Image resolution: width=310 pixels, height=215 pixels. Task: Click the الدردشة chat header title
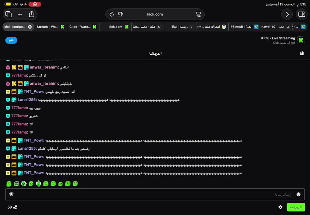point(155,53)
